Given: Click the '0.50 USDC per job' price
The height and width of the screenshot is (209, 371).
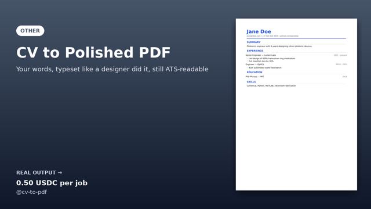Looking at the screenshot, I should click(52, 183).
